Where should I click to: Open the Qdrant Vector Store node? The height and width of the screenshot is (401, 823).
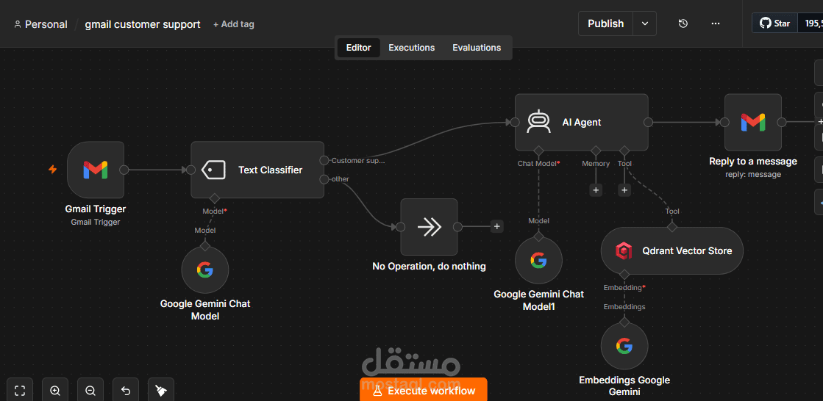(671, 250)
